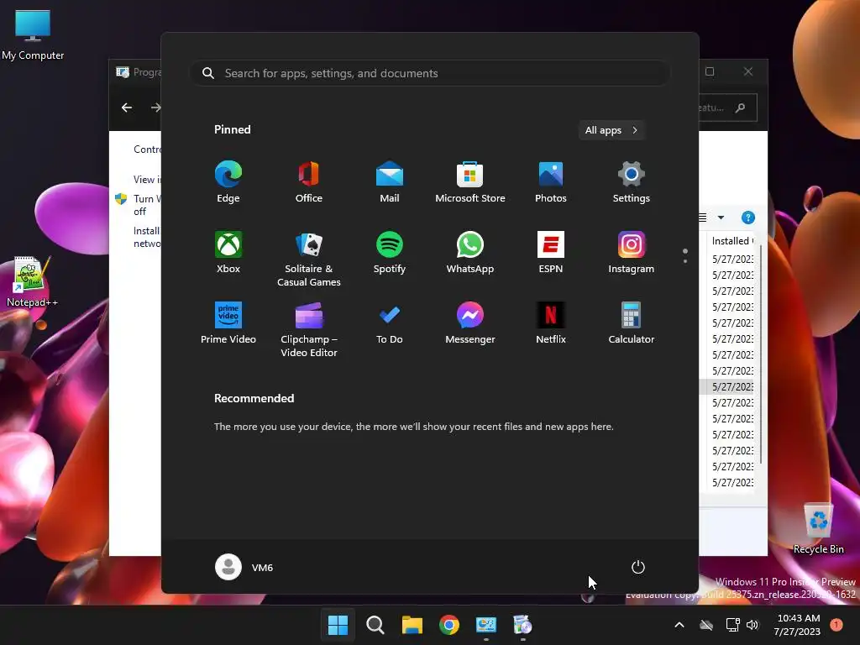860x645 pixels.
Task: Open view options dropdown in Programs window
Action: pyautogui.click(x=721, y=218)
